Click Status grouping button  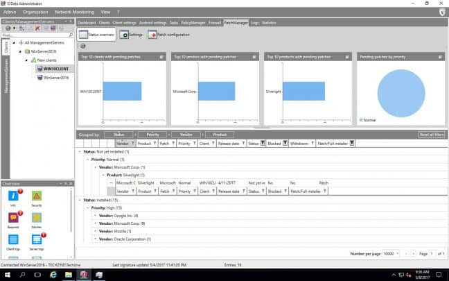(x=119, y=135)
